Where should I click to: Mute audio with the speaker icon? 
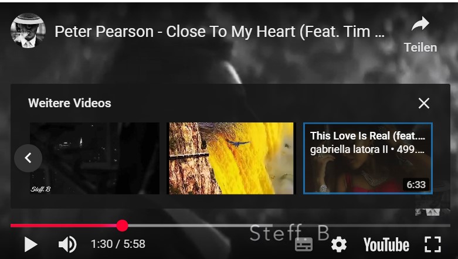(x=67, y=244)
